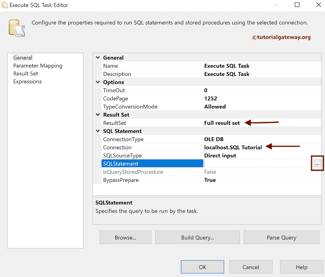Collapse the Result Set property group
Image resolution: width=325 pixels, height=277 pixels.
coord(98,115)
